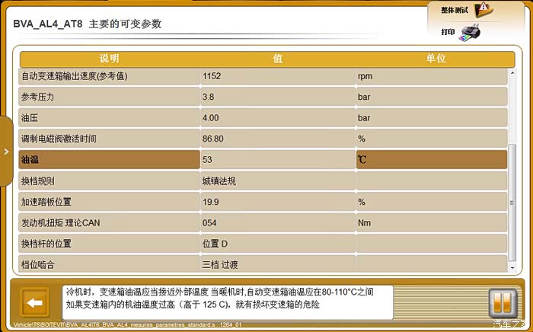Click the oil temperature value 53
The image size is (533, 332).
pyautogui.click(x=207, y=160)
